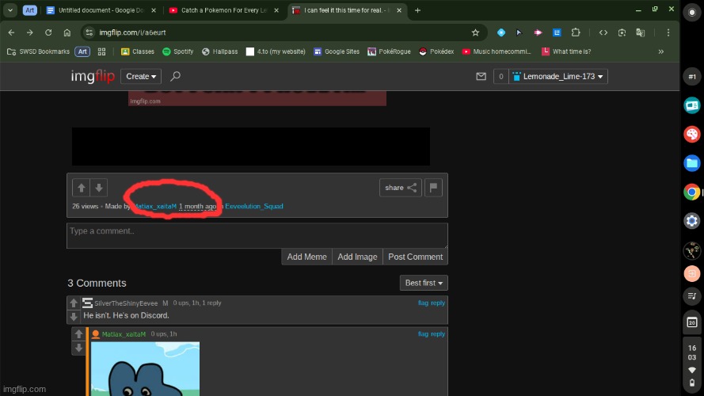Expand the Lemonade_Lime-173 account menu
Screen dimensions: 704x396
[x=559, y=77]
